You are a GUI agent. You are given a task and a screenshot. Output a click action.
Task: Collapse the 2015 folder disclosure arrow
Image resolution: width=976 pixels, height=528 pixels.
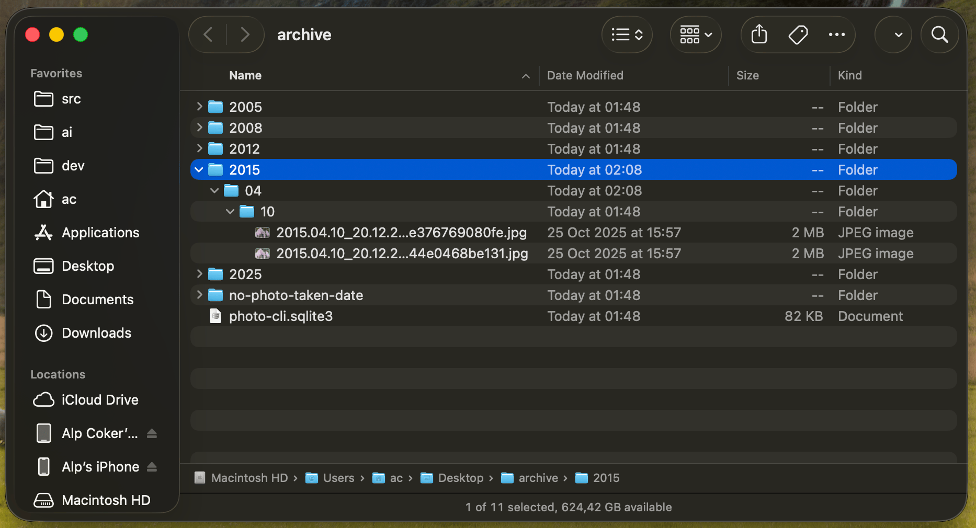[x=199, y=169]
